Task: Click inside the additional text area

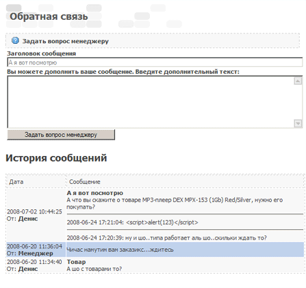Action: pyautogui.click(x=151, y=102)
